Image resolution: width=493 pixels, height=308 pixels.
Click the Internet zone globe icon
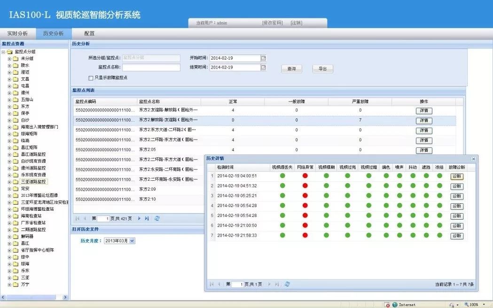tap(395, 305)
